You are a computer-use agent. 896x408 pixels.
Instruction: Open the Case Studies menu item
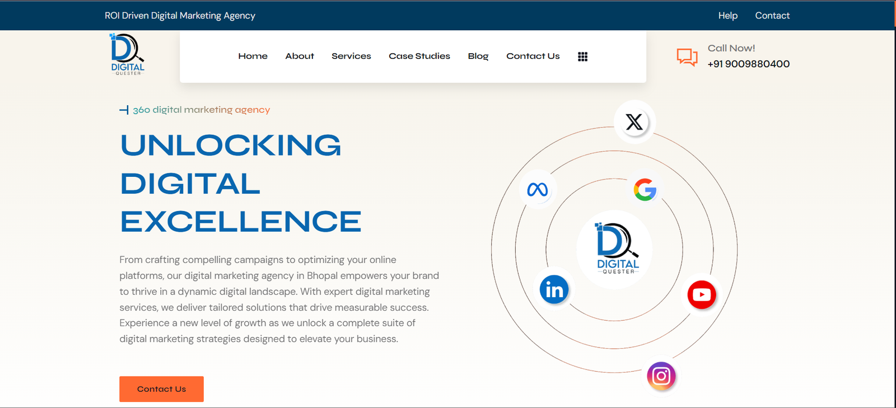click(x=419, y=56)
